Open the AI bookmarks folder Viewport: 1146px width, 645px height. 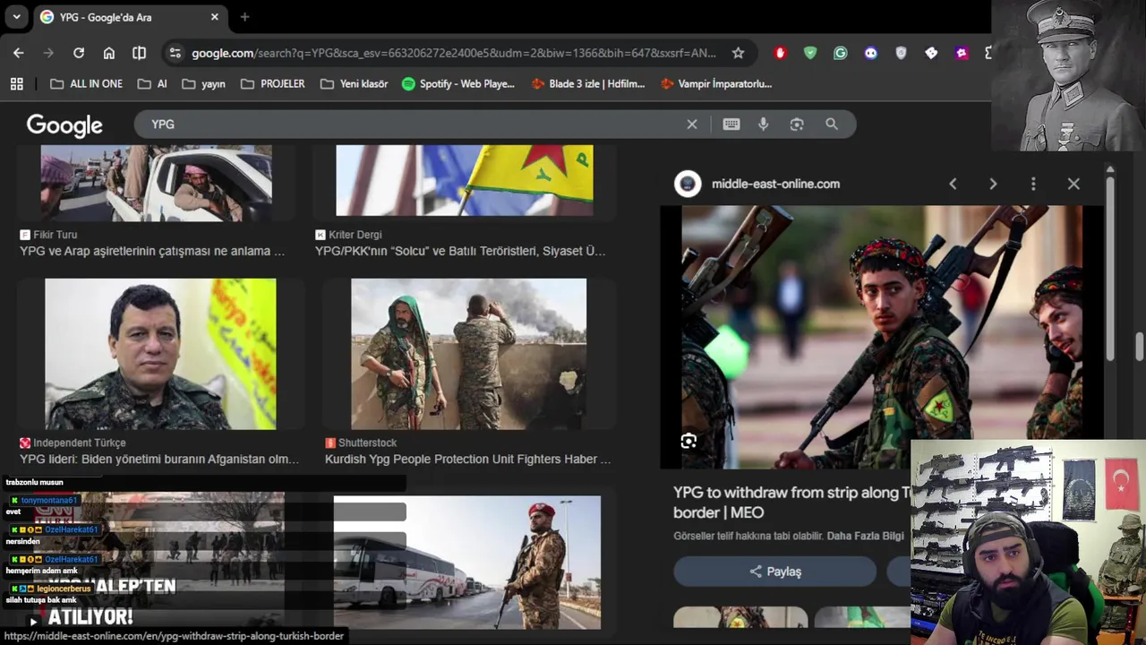152,83
